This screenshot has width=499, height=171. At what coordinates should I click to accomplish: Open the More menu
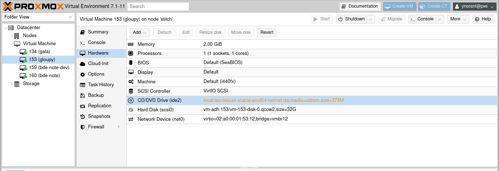tap(458, 19)
